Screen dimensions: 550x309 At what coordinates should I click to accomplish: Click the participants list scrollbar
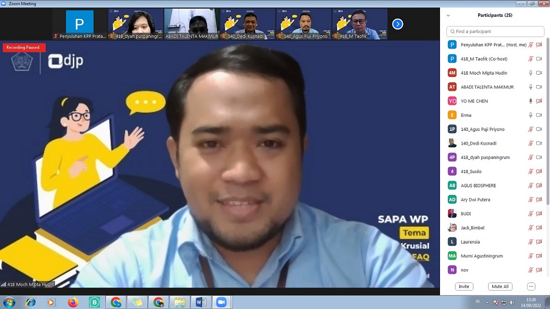click(x=547, y=120)
